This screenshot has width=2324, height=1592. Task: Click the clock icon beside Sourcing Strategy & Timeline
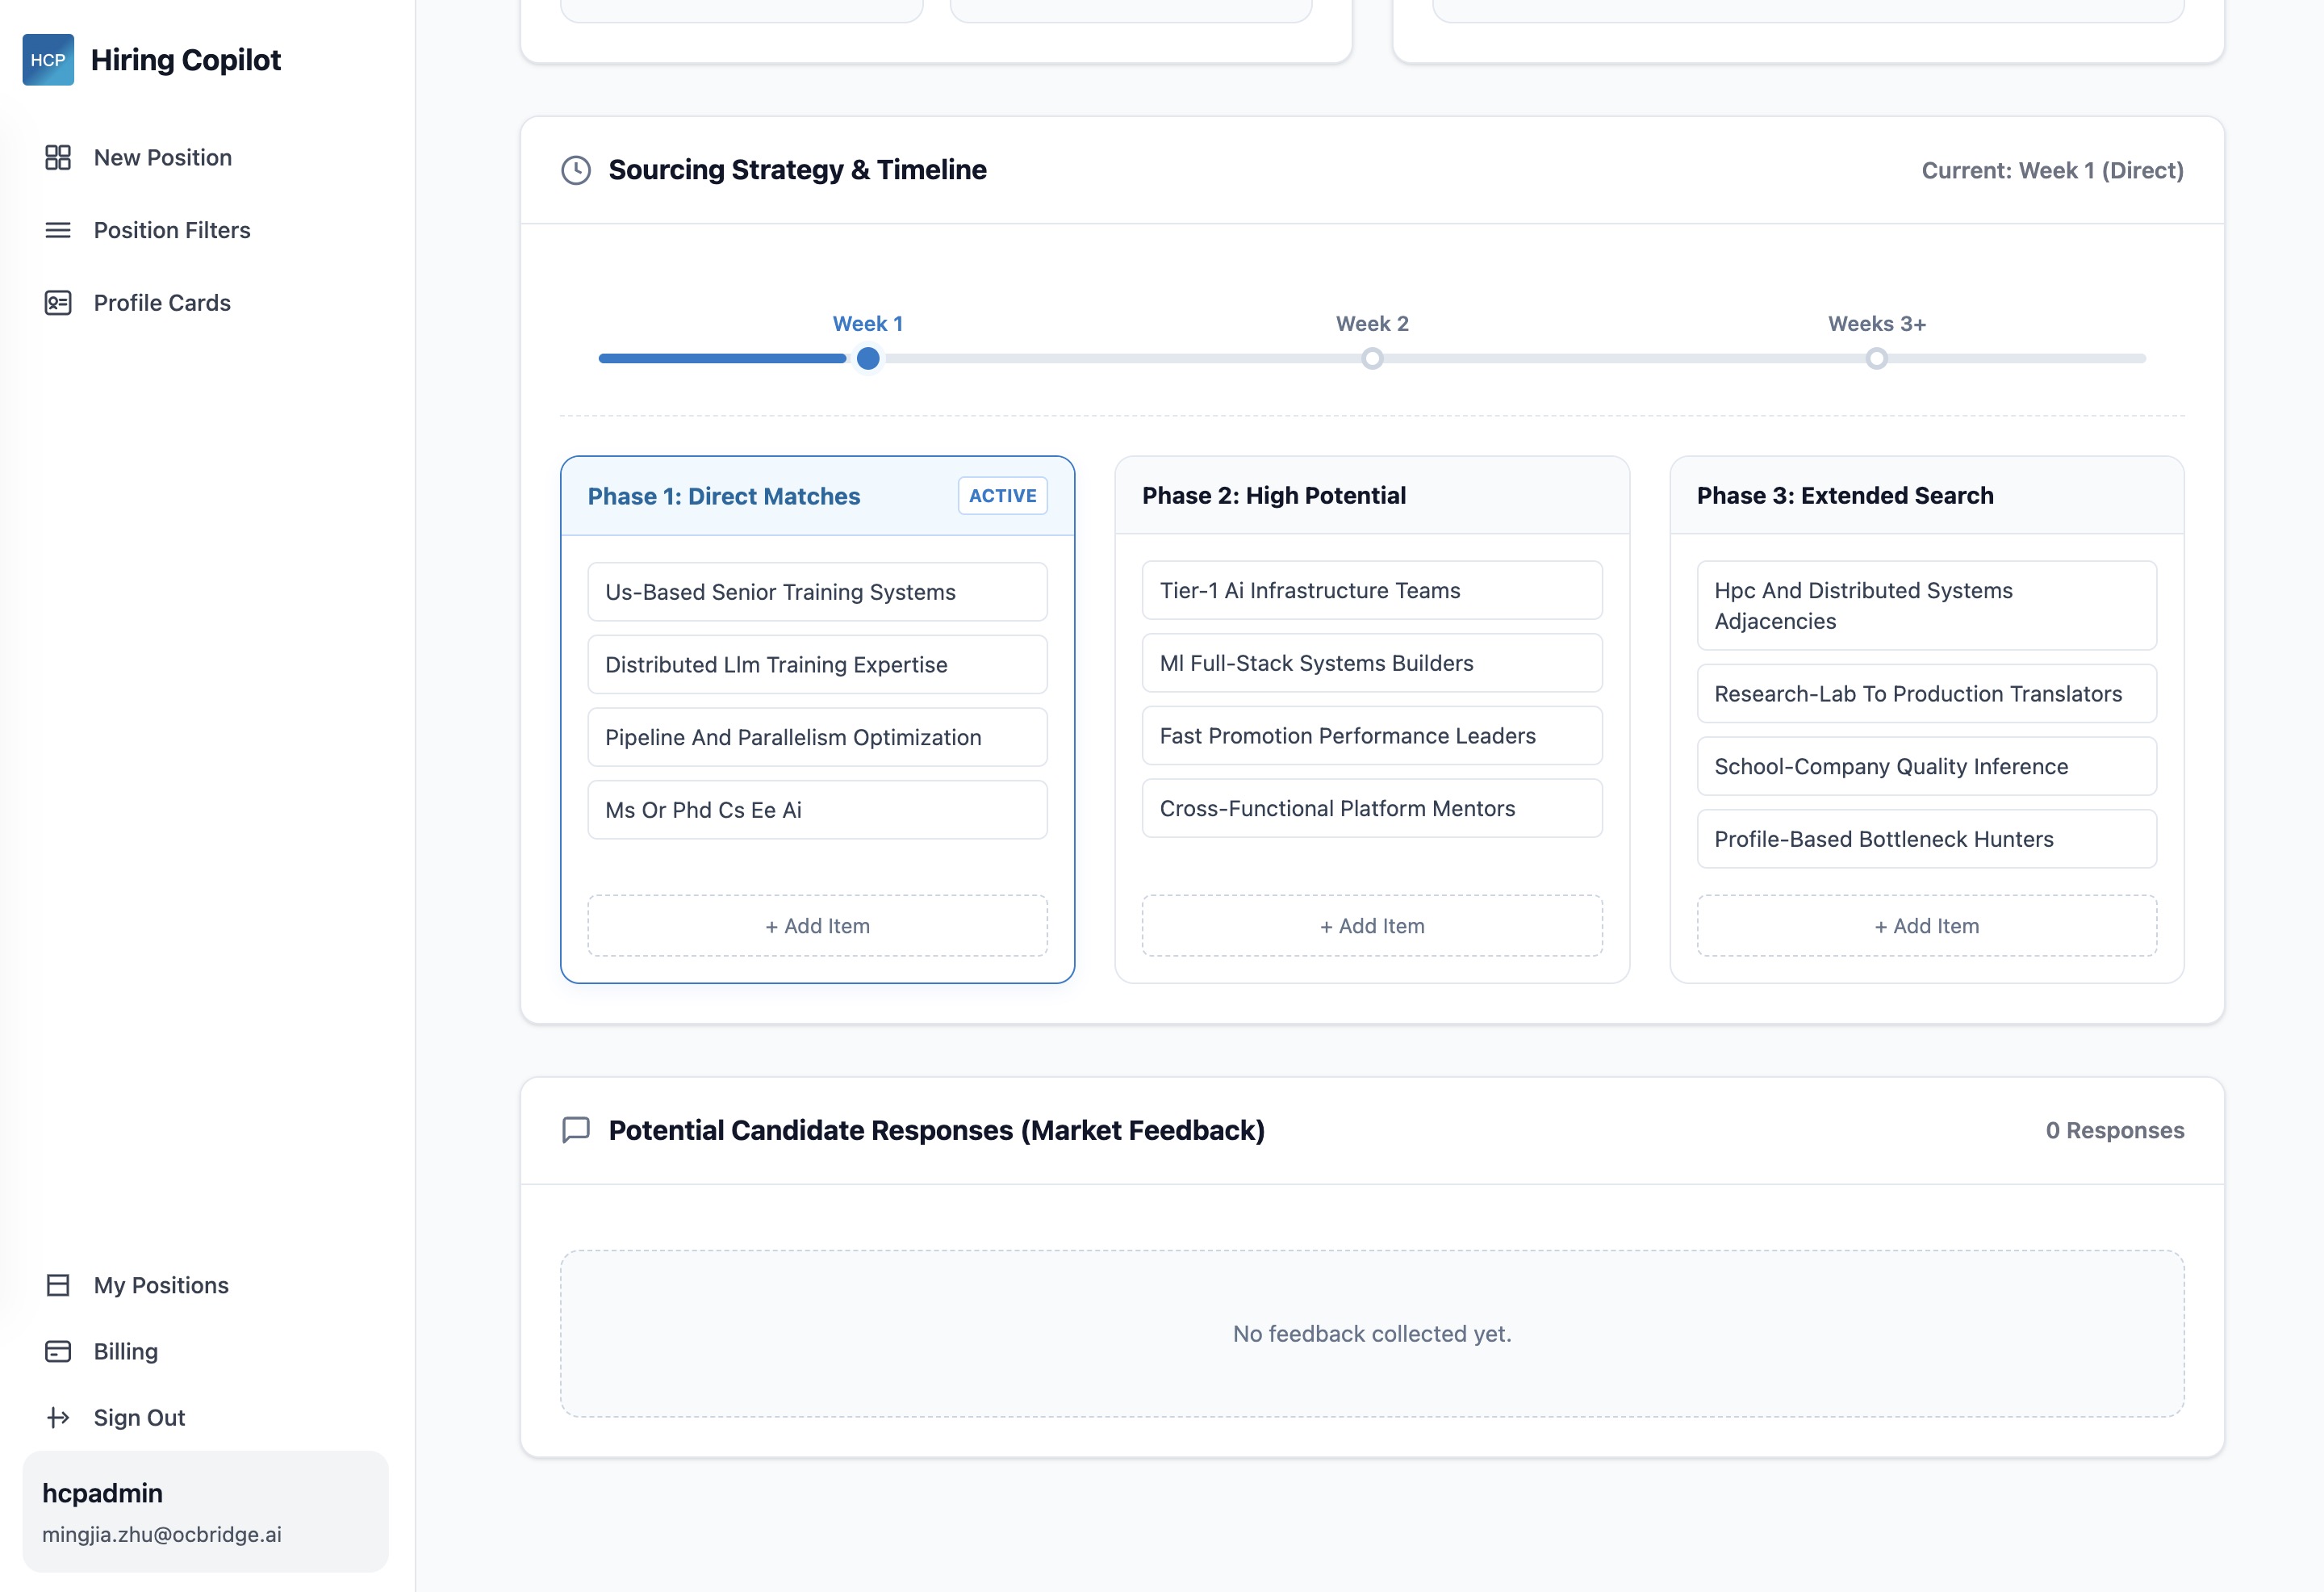(576, 170)
